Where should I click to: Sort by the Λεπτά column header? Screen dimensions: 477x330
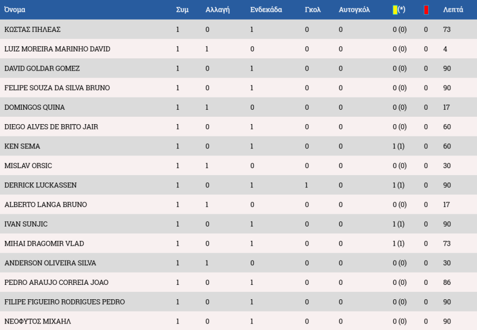click(x=453, y=10)
